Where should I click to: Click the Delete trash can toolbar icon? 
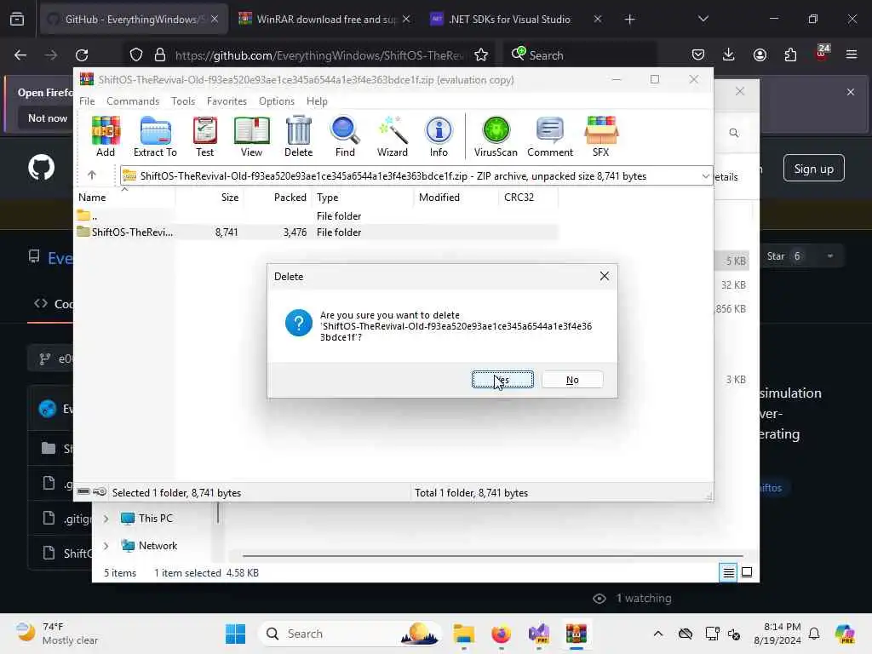coord(299,137)
